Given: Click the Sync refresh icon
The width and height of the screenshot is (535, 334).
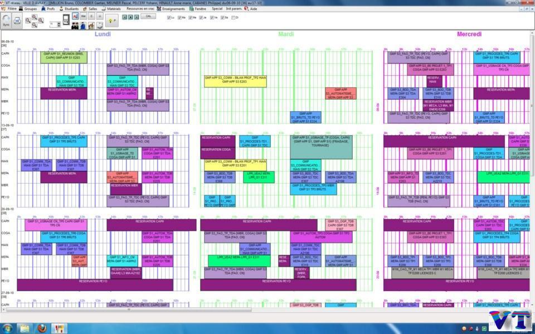Looking at the screenshot, I should tap(6, 20).
